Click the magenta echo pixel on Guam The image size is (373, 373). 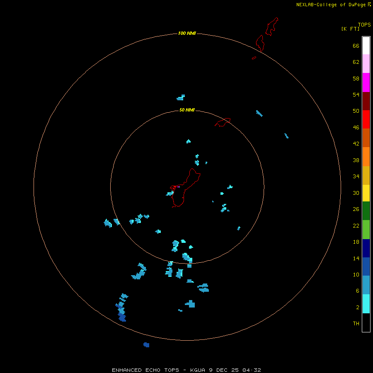coord(178,187)
